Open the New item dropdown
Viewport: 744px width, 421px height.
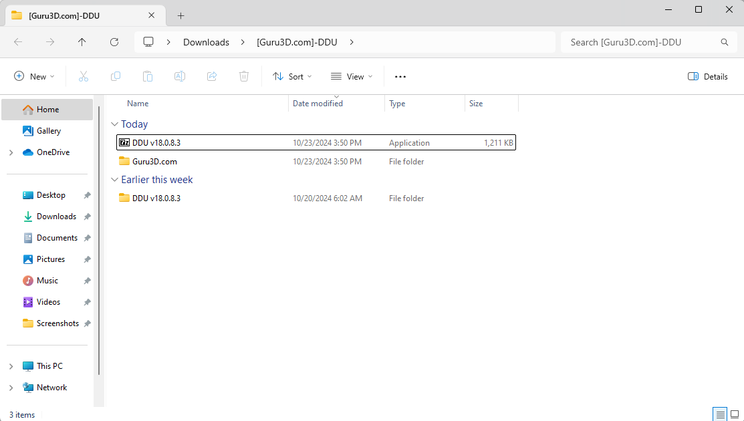(x=35, y=76)
